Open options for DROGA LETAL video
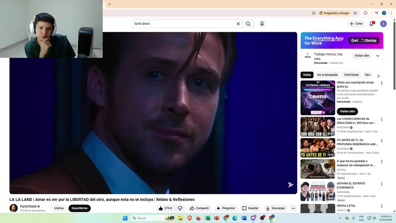 [381, 206]
